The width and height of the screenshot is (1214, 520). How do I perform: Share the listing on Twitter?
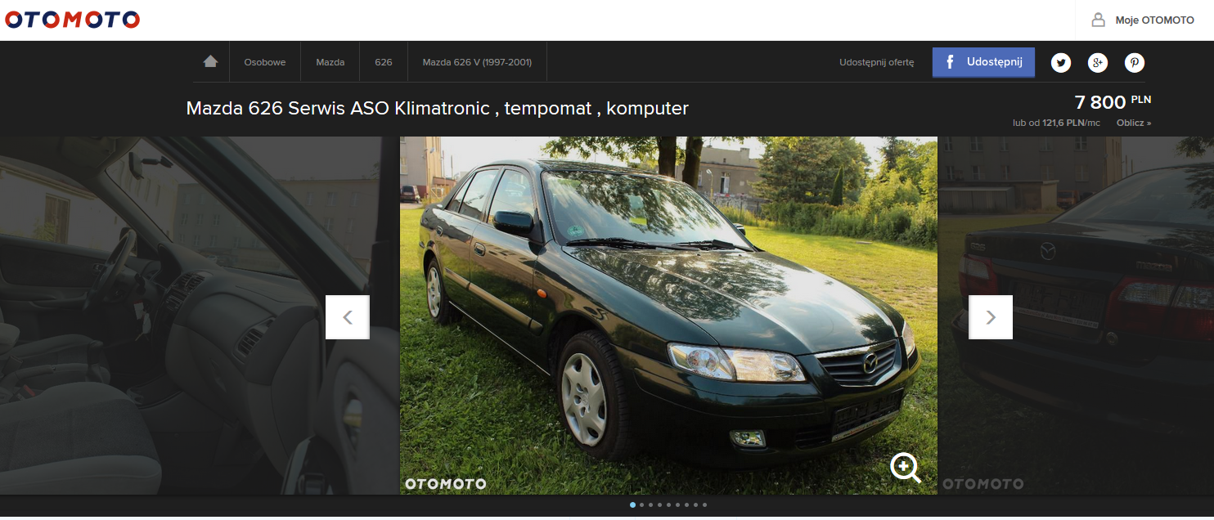[1060, 63]
